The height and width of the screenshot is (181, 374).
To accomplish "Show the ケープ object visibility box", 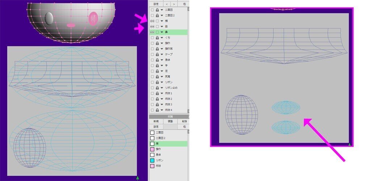I will [152, 54].
